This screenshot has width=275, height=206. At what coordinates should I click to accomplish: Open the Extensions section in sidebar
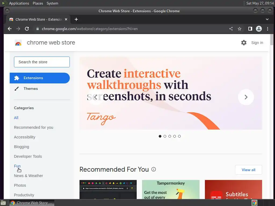click(x=40, y=78)
